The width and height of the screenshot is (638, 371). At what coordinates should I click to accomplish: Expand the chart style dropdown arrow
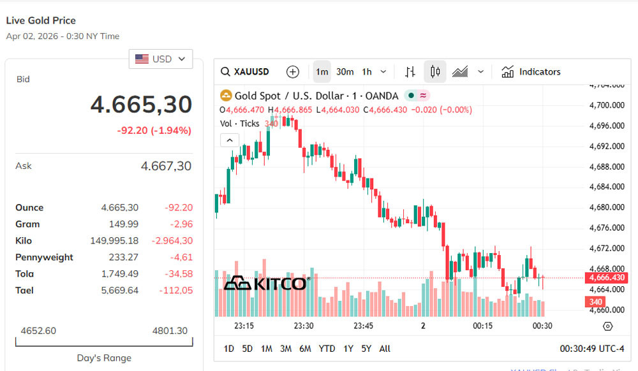tap(480, 72)
